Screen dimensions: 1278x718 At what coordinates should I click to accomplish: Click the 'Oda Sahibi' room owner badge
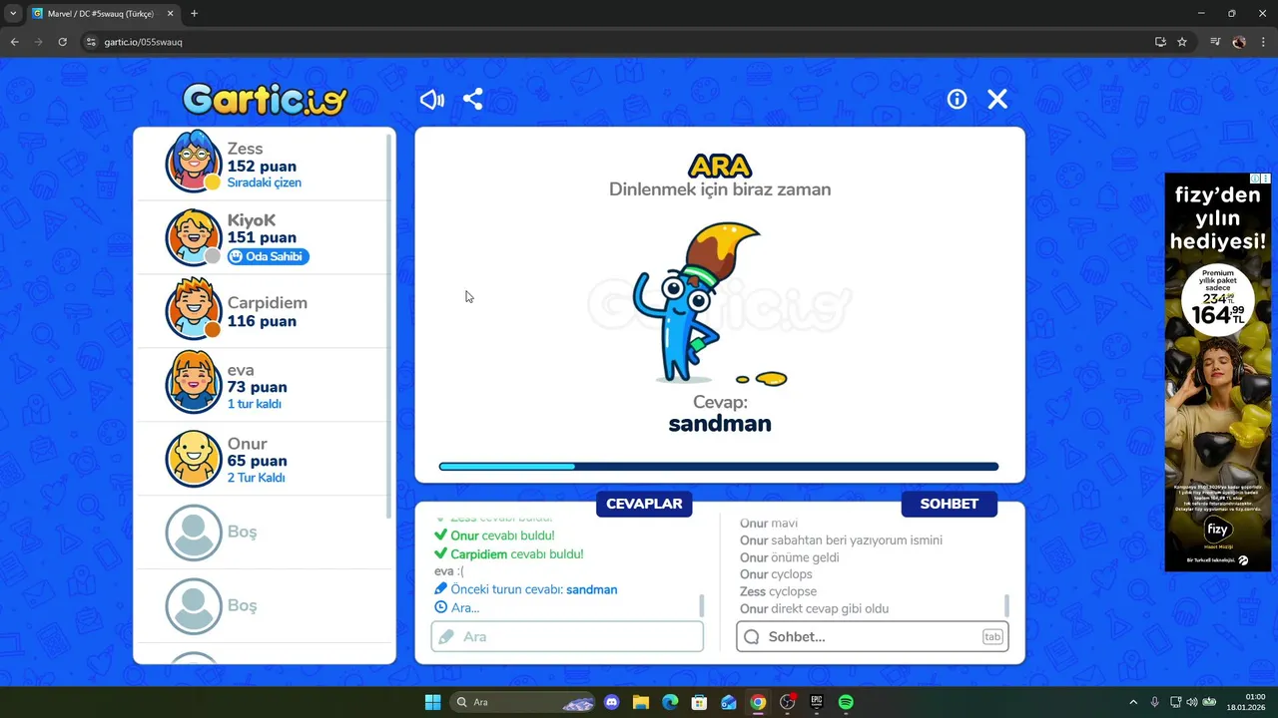[x=268, y=256]
